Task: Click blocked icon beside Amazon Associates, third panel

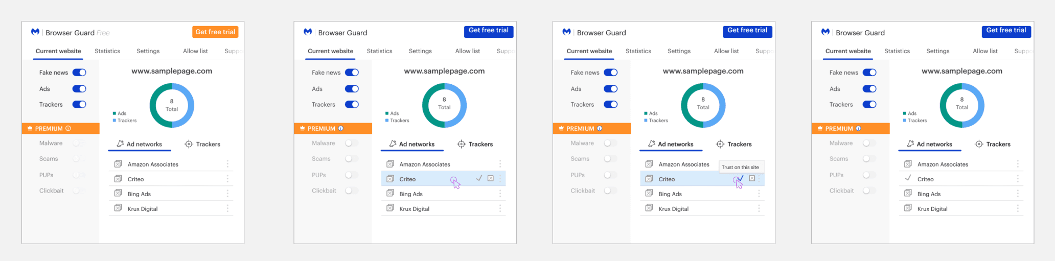Action: coord(649,164)
